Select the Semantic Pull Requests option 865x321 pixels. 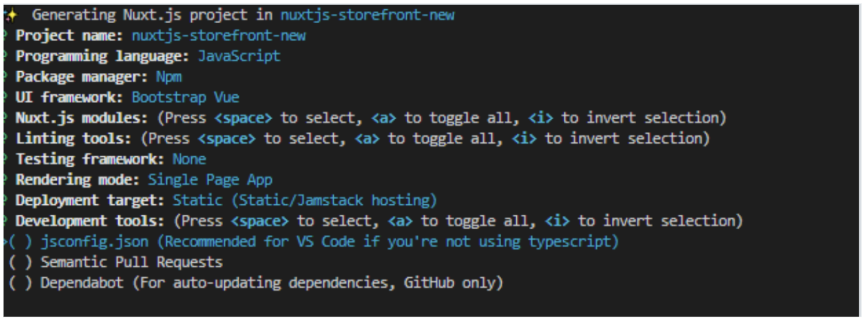tap(131, 262)
